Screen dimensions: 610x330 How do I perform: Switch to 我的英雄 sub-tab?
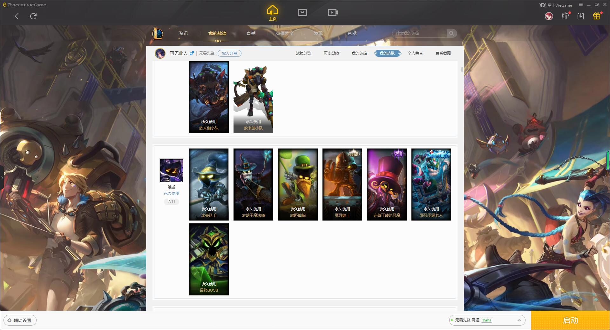click(x=359, y=53)
